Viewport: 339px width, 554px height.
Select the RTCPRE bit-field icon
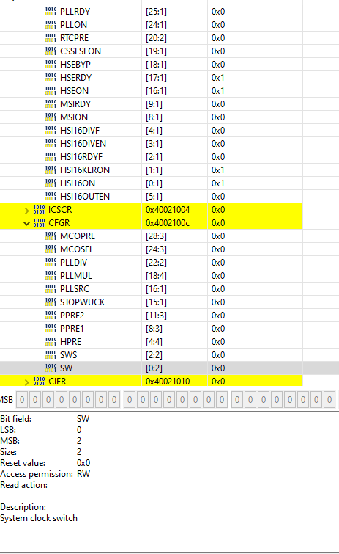coord(51,38)
